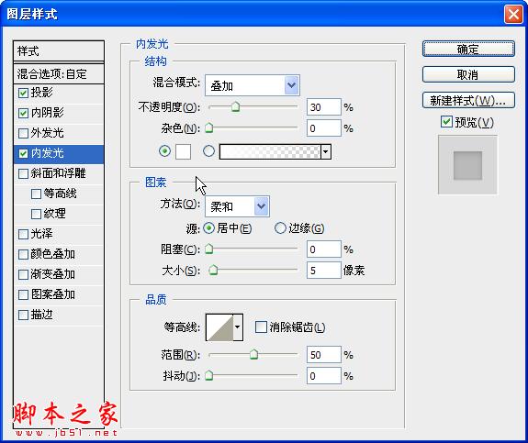Image resolution: width=528 pixels, height=443 pixels.
Task: Select the 斜面和浮雕 style row label
Action: [58, 173]
